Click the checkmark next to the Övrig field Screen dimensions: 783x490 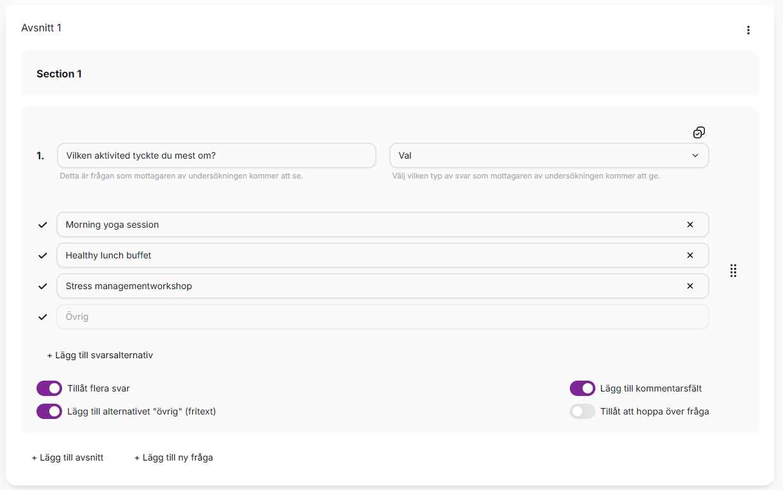click(x=43, y=317)
